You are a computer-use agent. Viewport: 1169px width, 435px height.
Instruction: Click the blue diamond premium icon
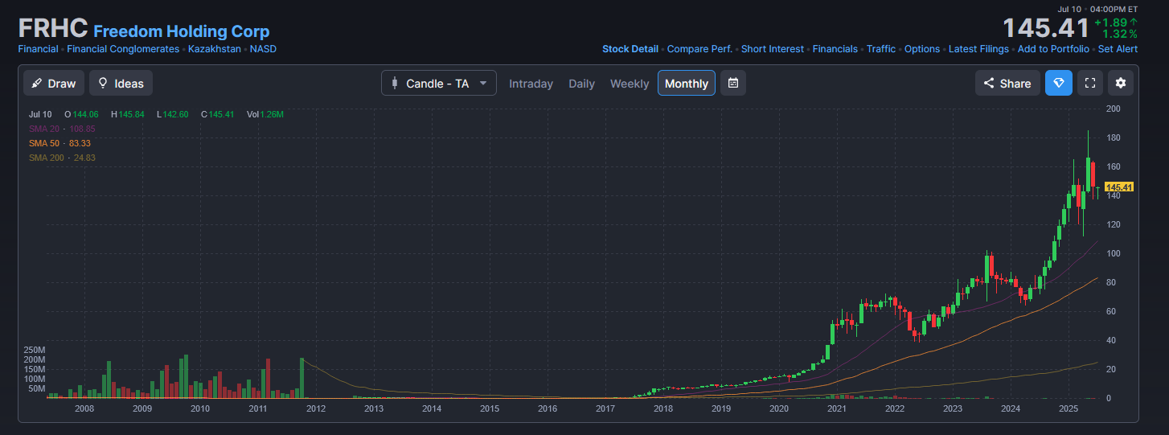point(1058,83)
